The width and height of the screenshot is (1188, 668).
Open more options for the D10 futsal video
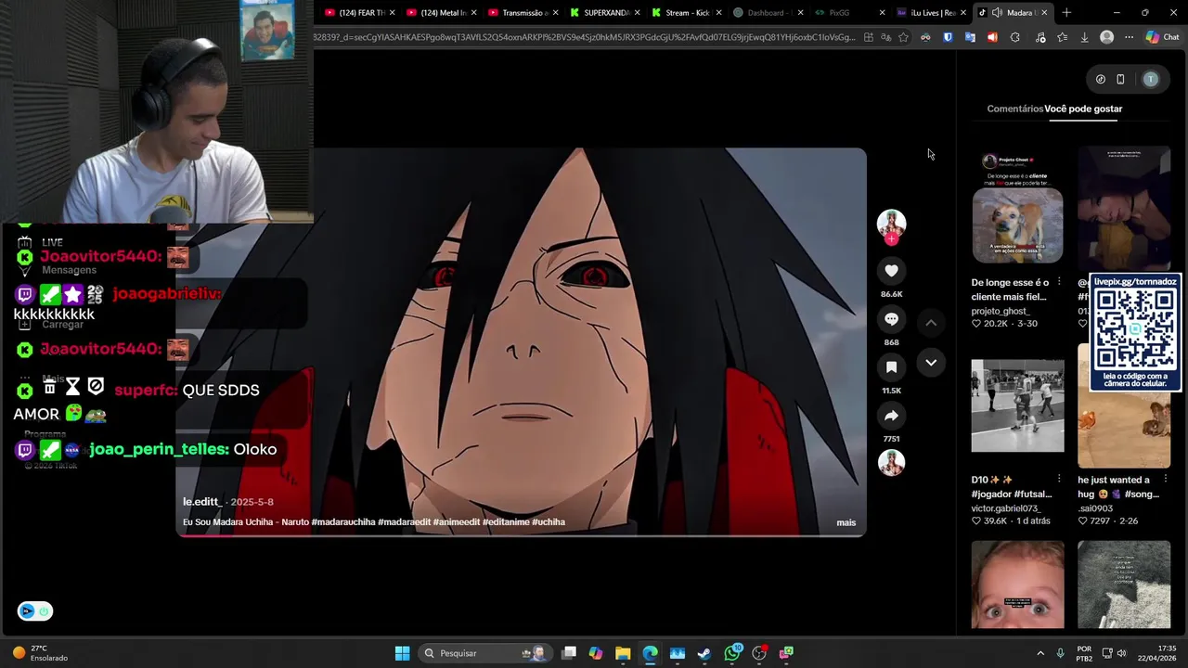click(x=1059, y=480)
